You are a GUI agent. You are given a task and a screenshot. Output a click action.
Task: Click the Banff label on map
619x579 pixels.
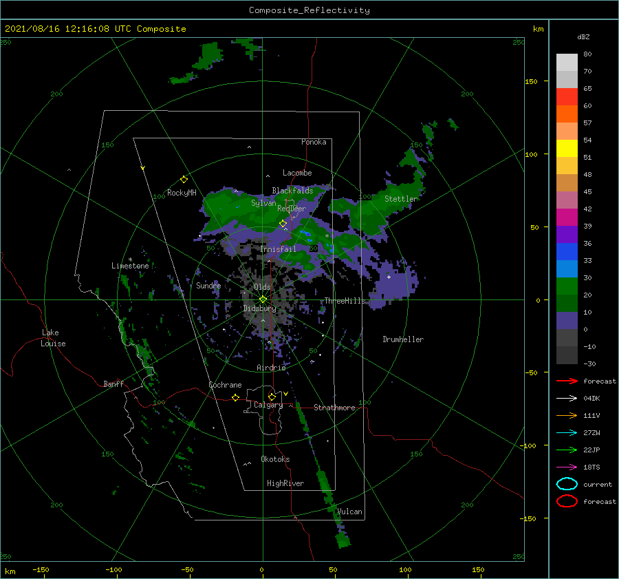(113, 383)
